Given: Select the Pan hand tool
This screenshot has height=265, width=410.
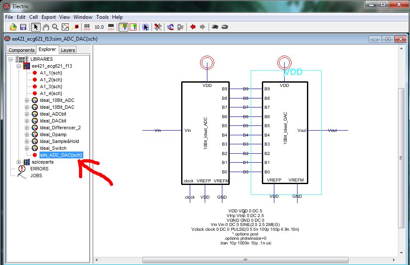Looking at the screenshot, I should click(x=46, y=27).
